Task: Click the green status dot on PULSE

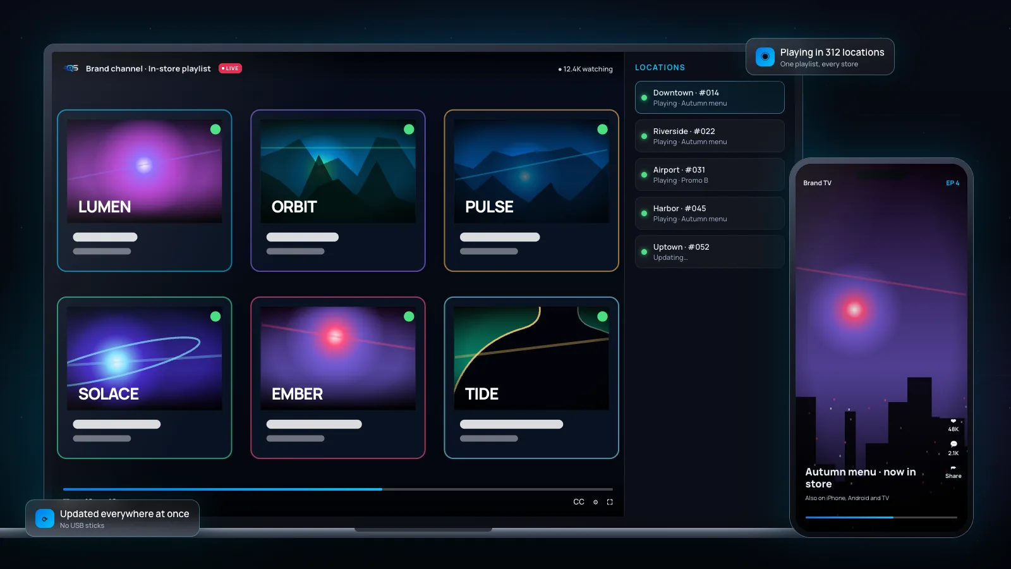Action: pos(602,129)
